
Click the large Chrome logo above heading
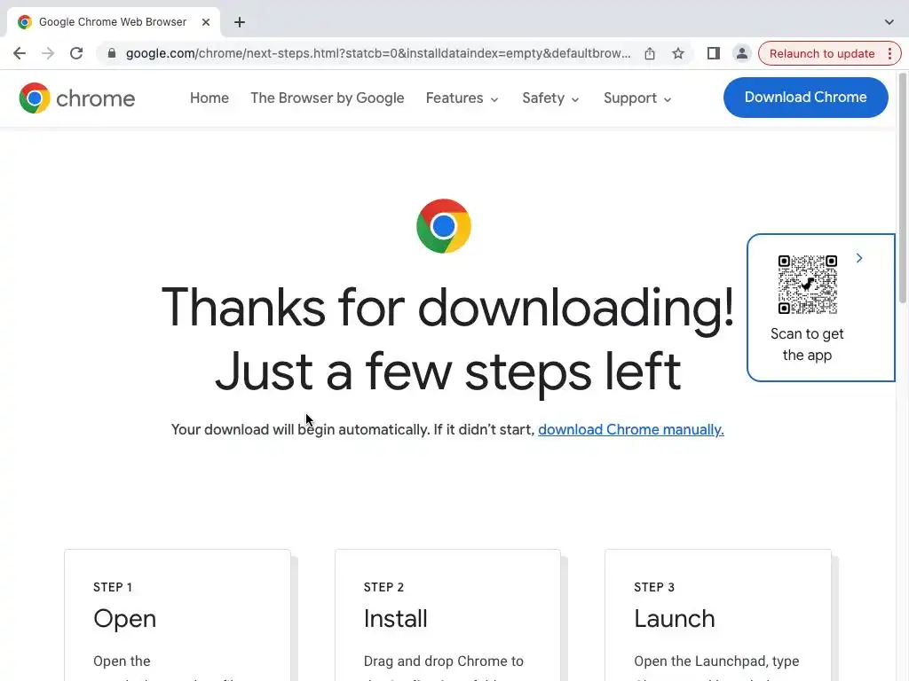point(444,226)
